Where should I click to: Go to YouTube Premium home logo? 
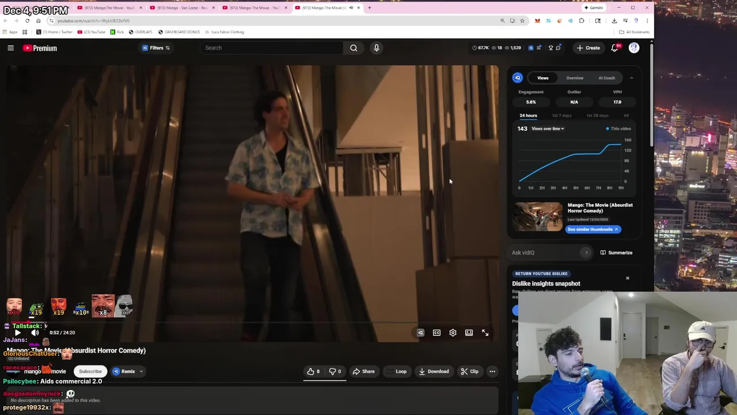point(40,48)
